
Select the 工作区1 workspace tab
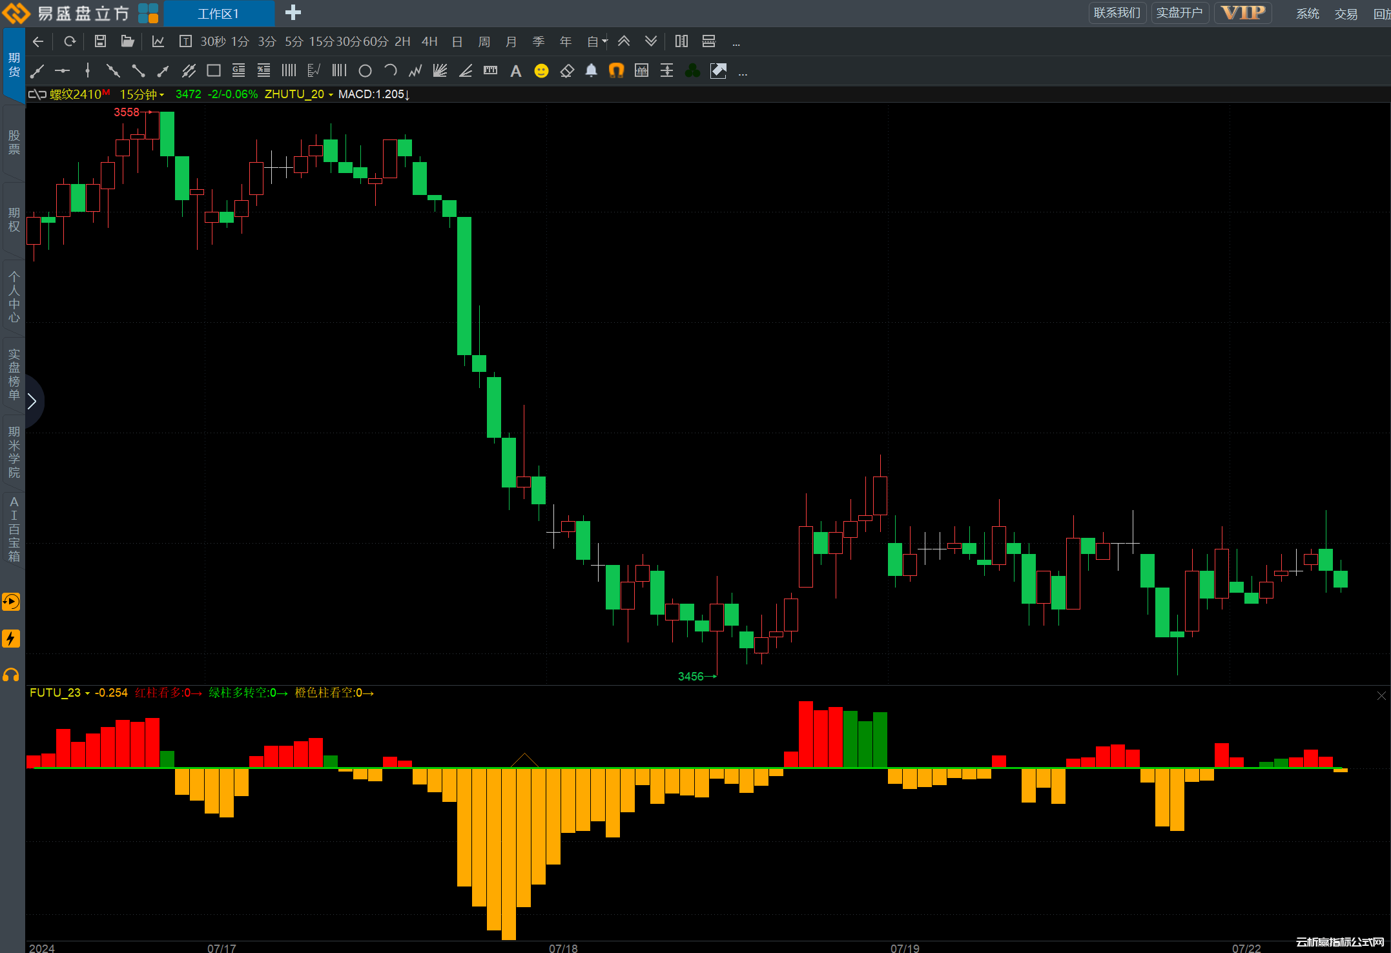pyautogui.click(x=218, y=14)
